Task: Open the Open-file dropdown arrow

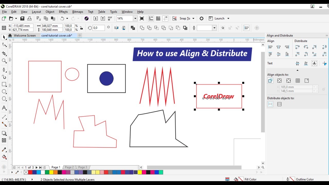Action: pyautogui.click(x=16, y=18)
